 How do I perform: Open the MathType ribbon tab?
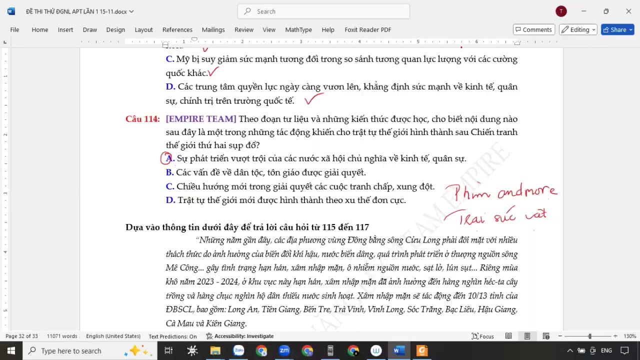coord(298,29)
